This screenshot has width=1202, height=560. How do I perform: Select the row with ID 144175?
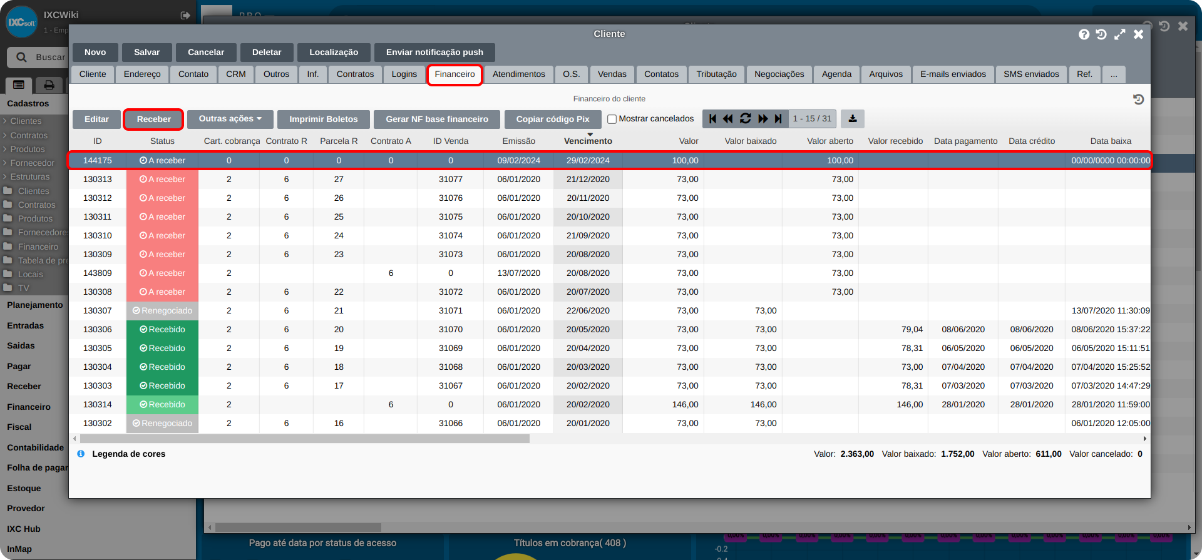[x=609, y=160]
